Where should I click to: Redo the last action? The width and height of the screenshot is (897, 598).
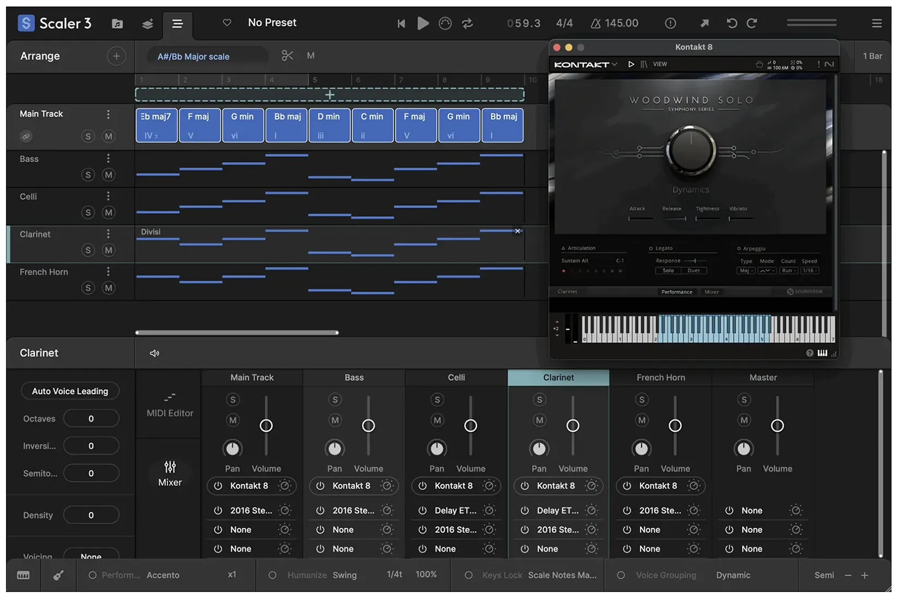pos(752,23)
